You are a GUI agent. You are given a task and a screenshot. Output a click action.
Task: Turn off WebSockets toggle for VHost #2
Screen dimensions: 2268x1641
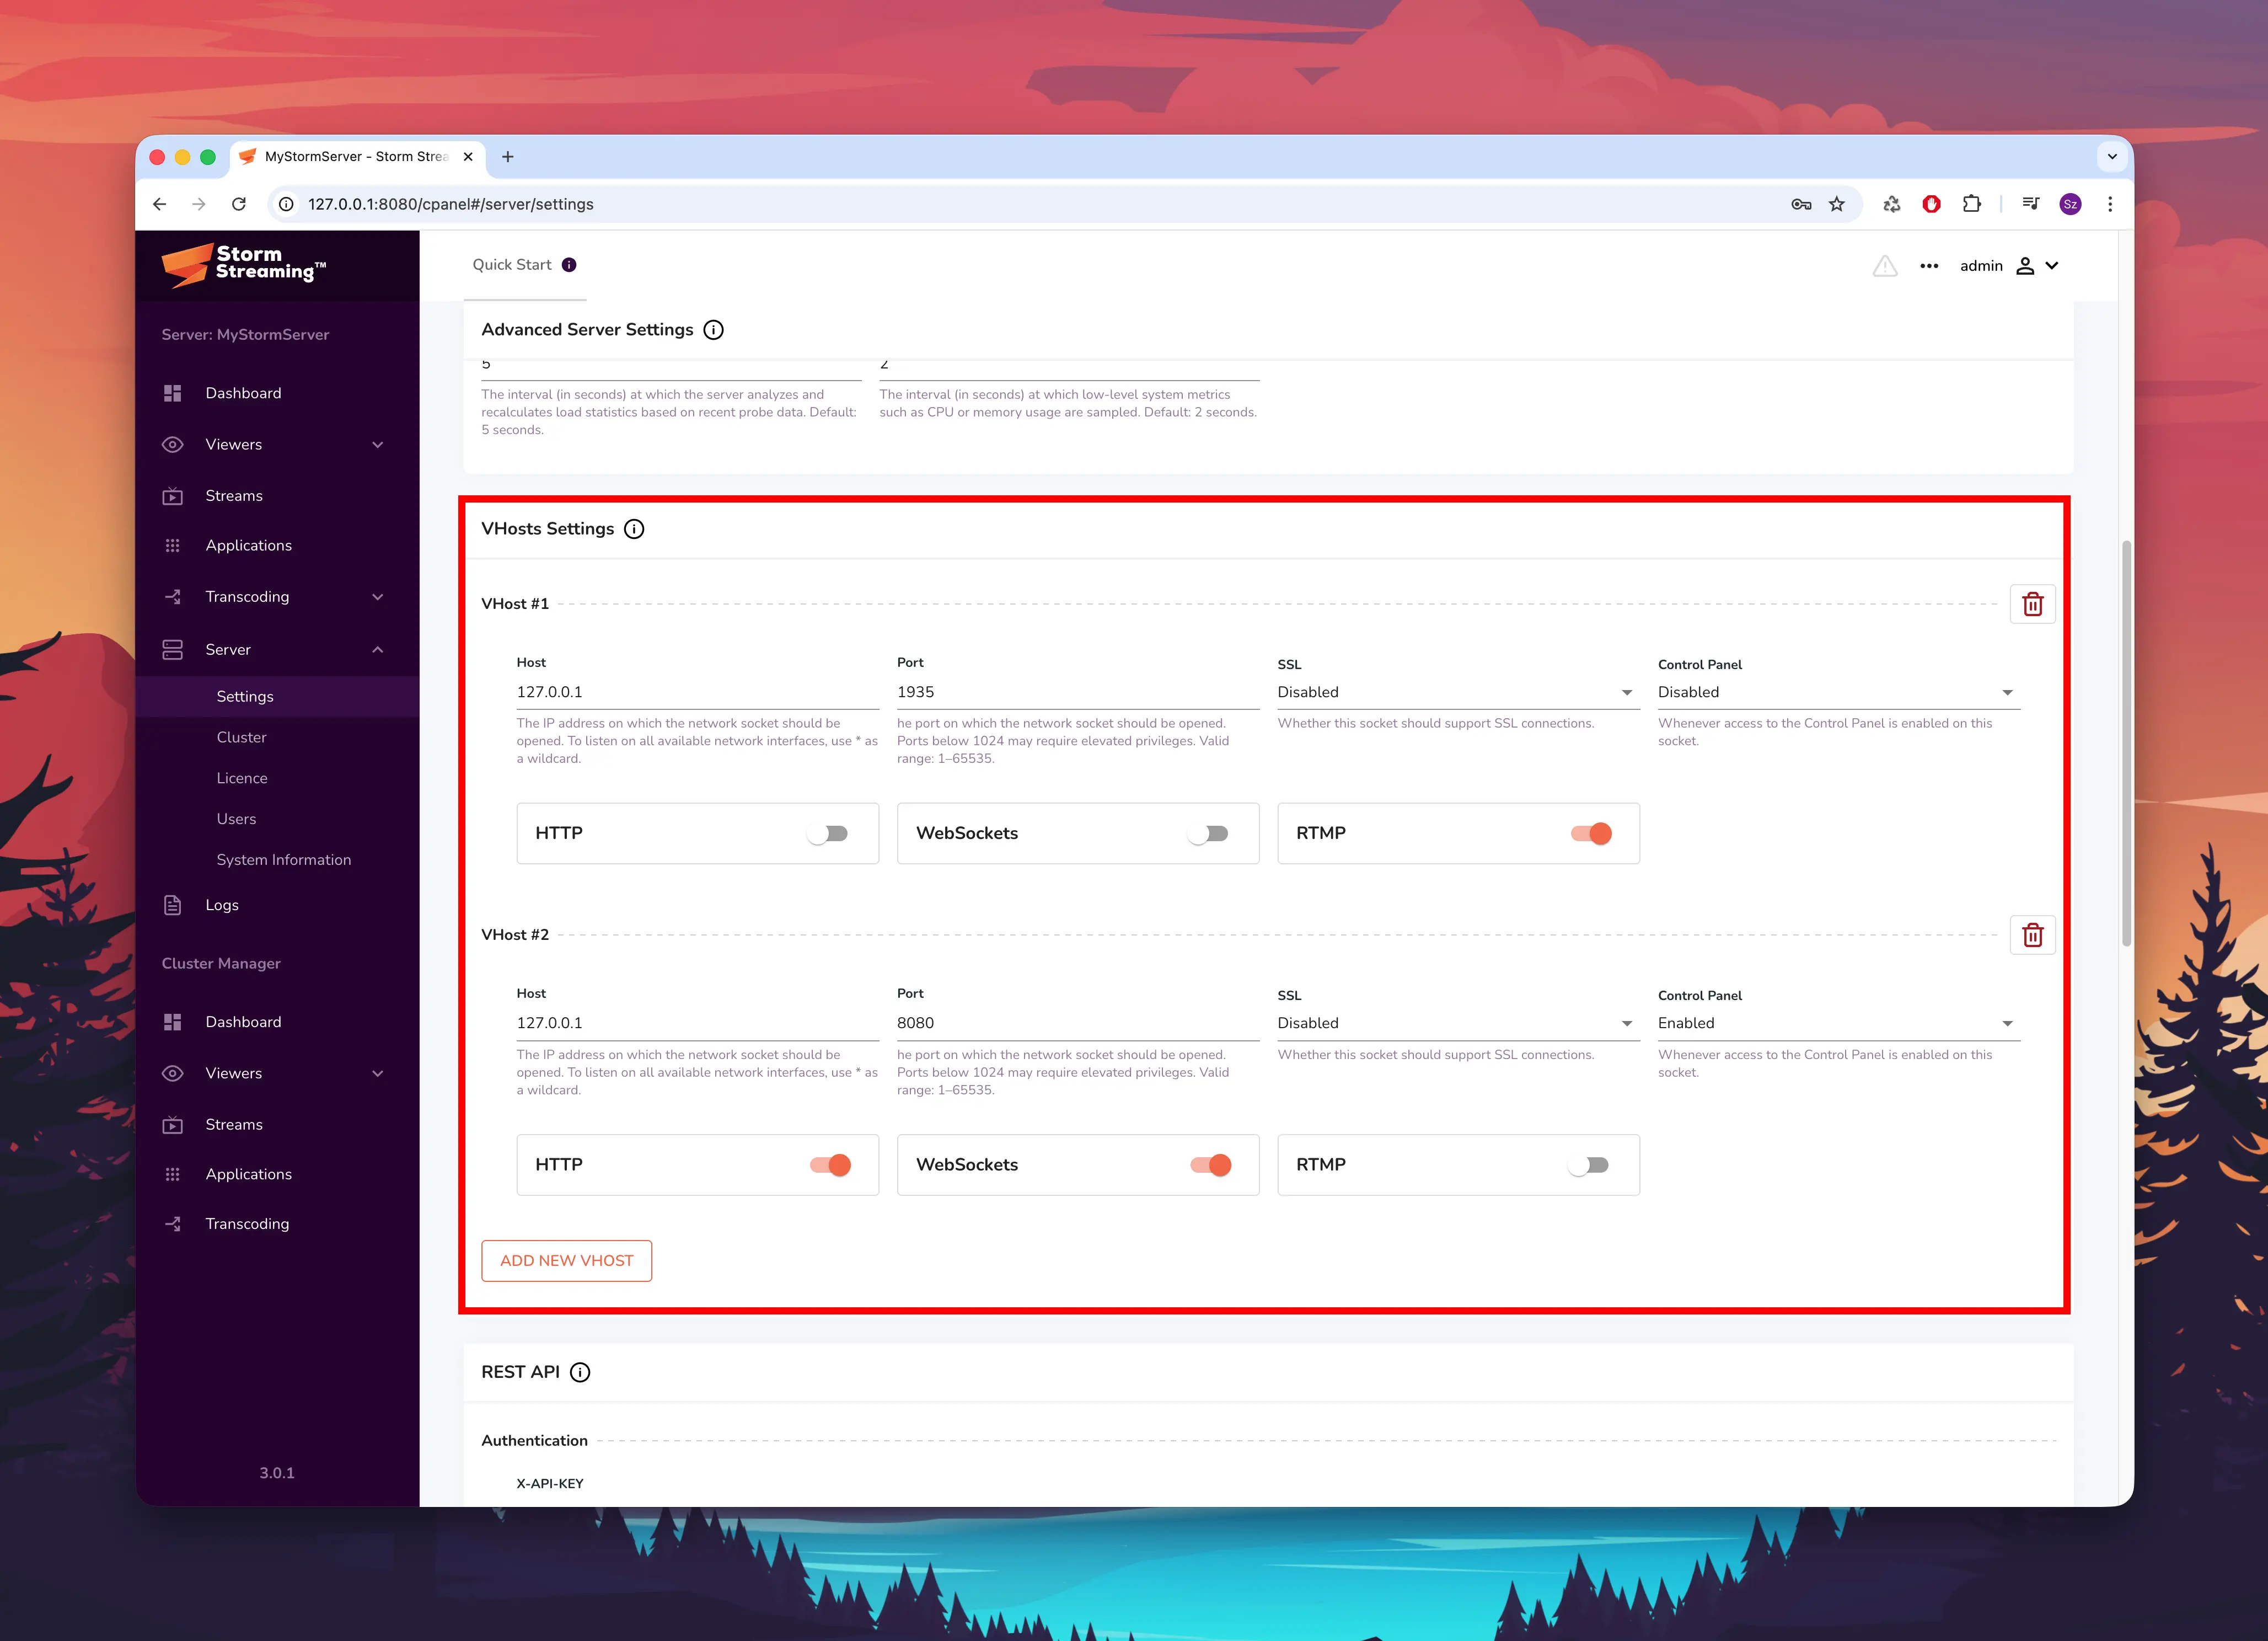click(x=1210, y=1165)
